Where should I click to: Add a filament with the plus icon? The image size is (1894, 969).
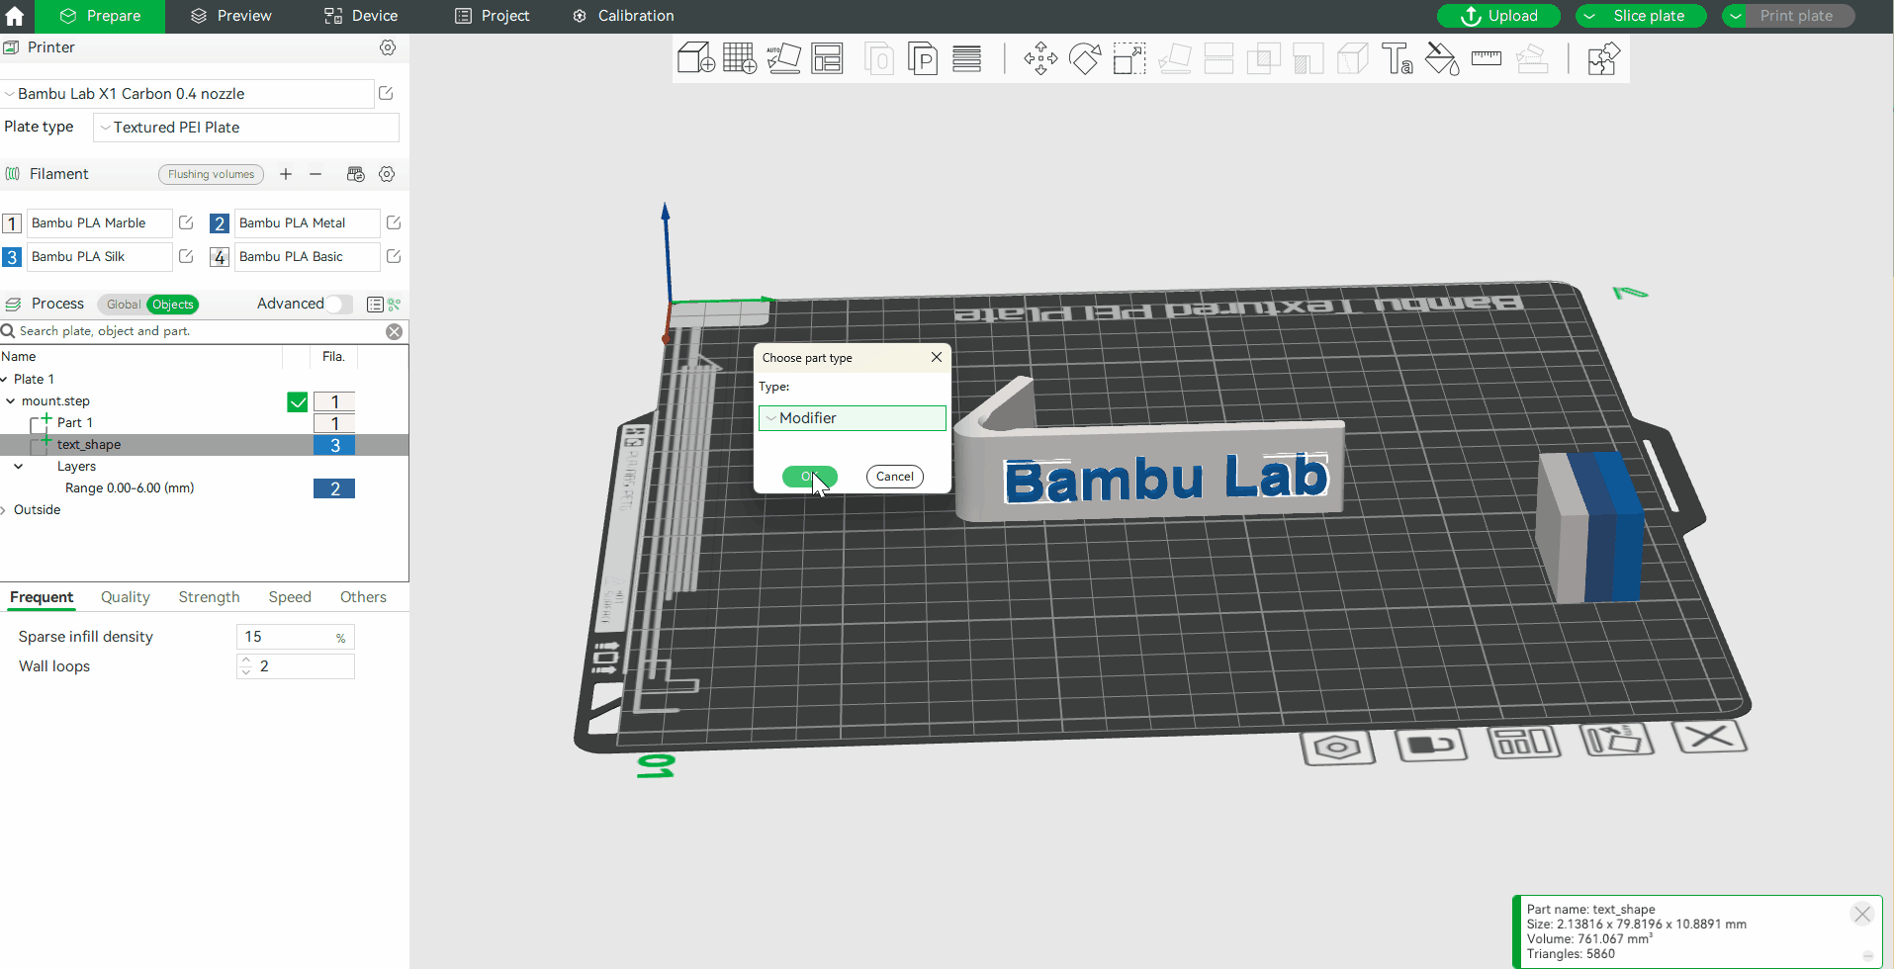(286, 174)
